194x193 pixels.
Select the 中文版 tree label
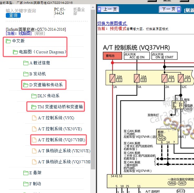click(18, 41)
